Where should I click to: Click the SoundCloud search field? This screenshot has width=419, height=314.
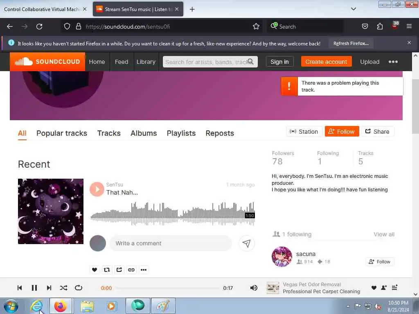[x=210, y=62]
